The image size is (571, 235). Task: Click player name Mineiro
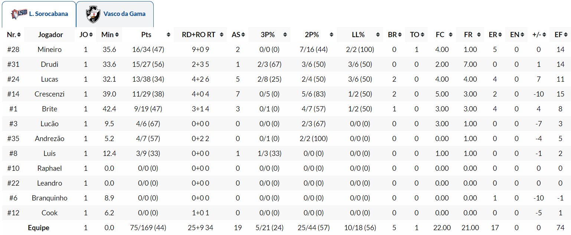click(x=50, y=49)
